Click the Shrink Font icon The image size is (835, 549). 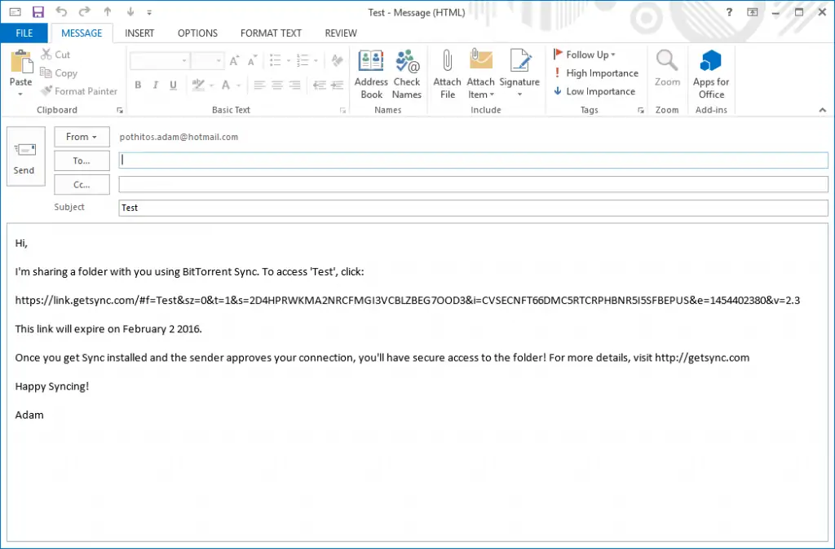tap(252, 60)
